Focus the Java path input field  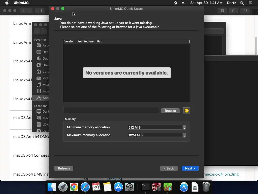(x=111, y=111)
